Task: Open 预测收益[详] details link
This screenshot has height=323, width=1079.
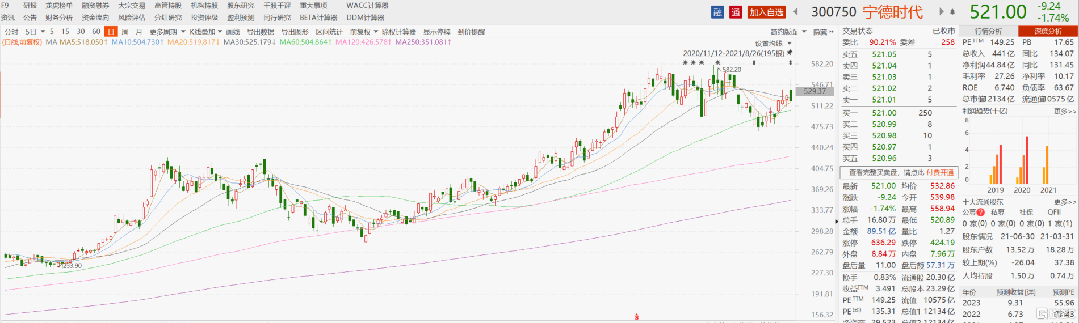Action: point(1016,292)
